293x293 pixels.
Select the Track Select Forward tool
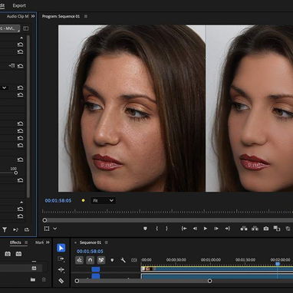[x=61, y=259]
